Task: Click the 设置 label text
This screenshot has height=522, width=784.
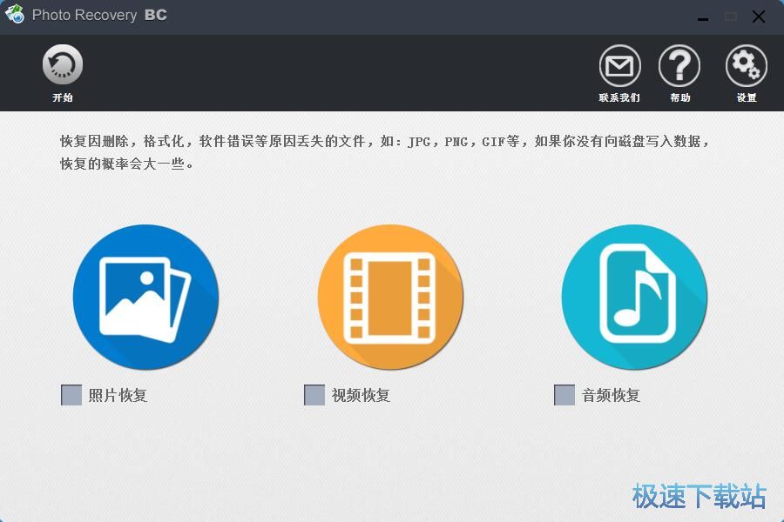Action: click(747, 98)
